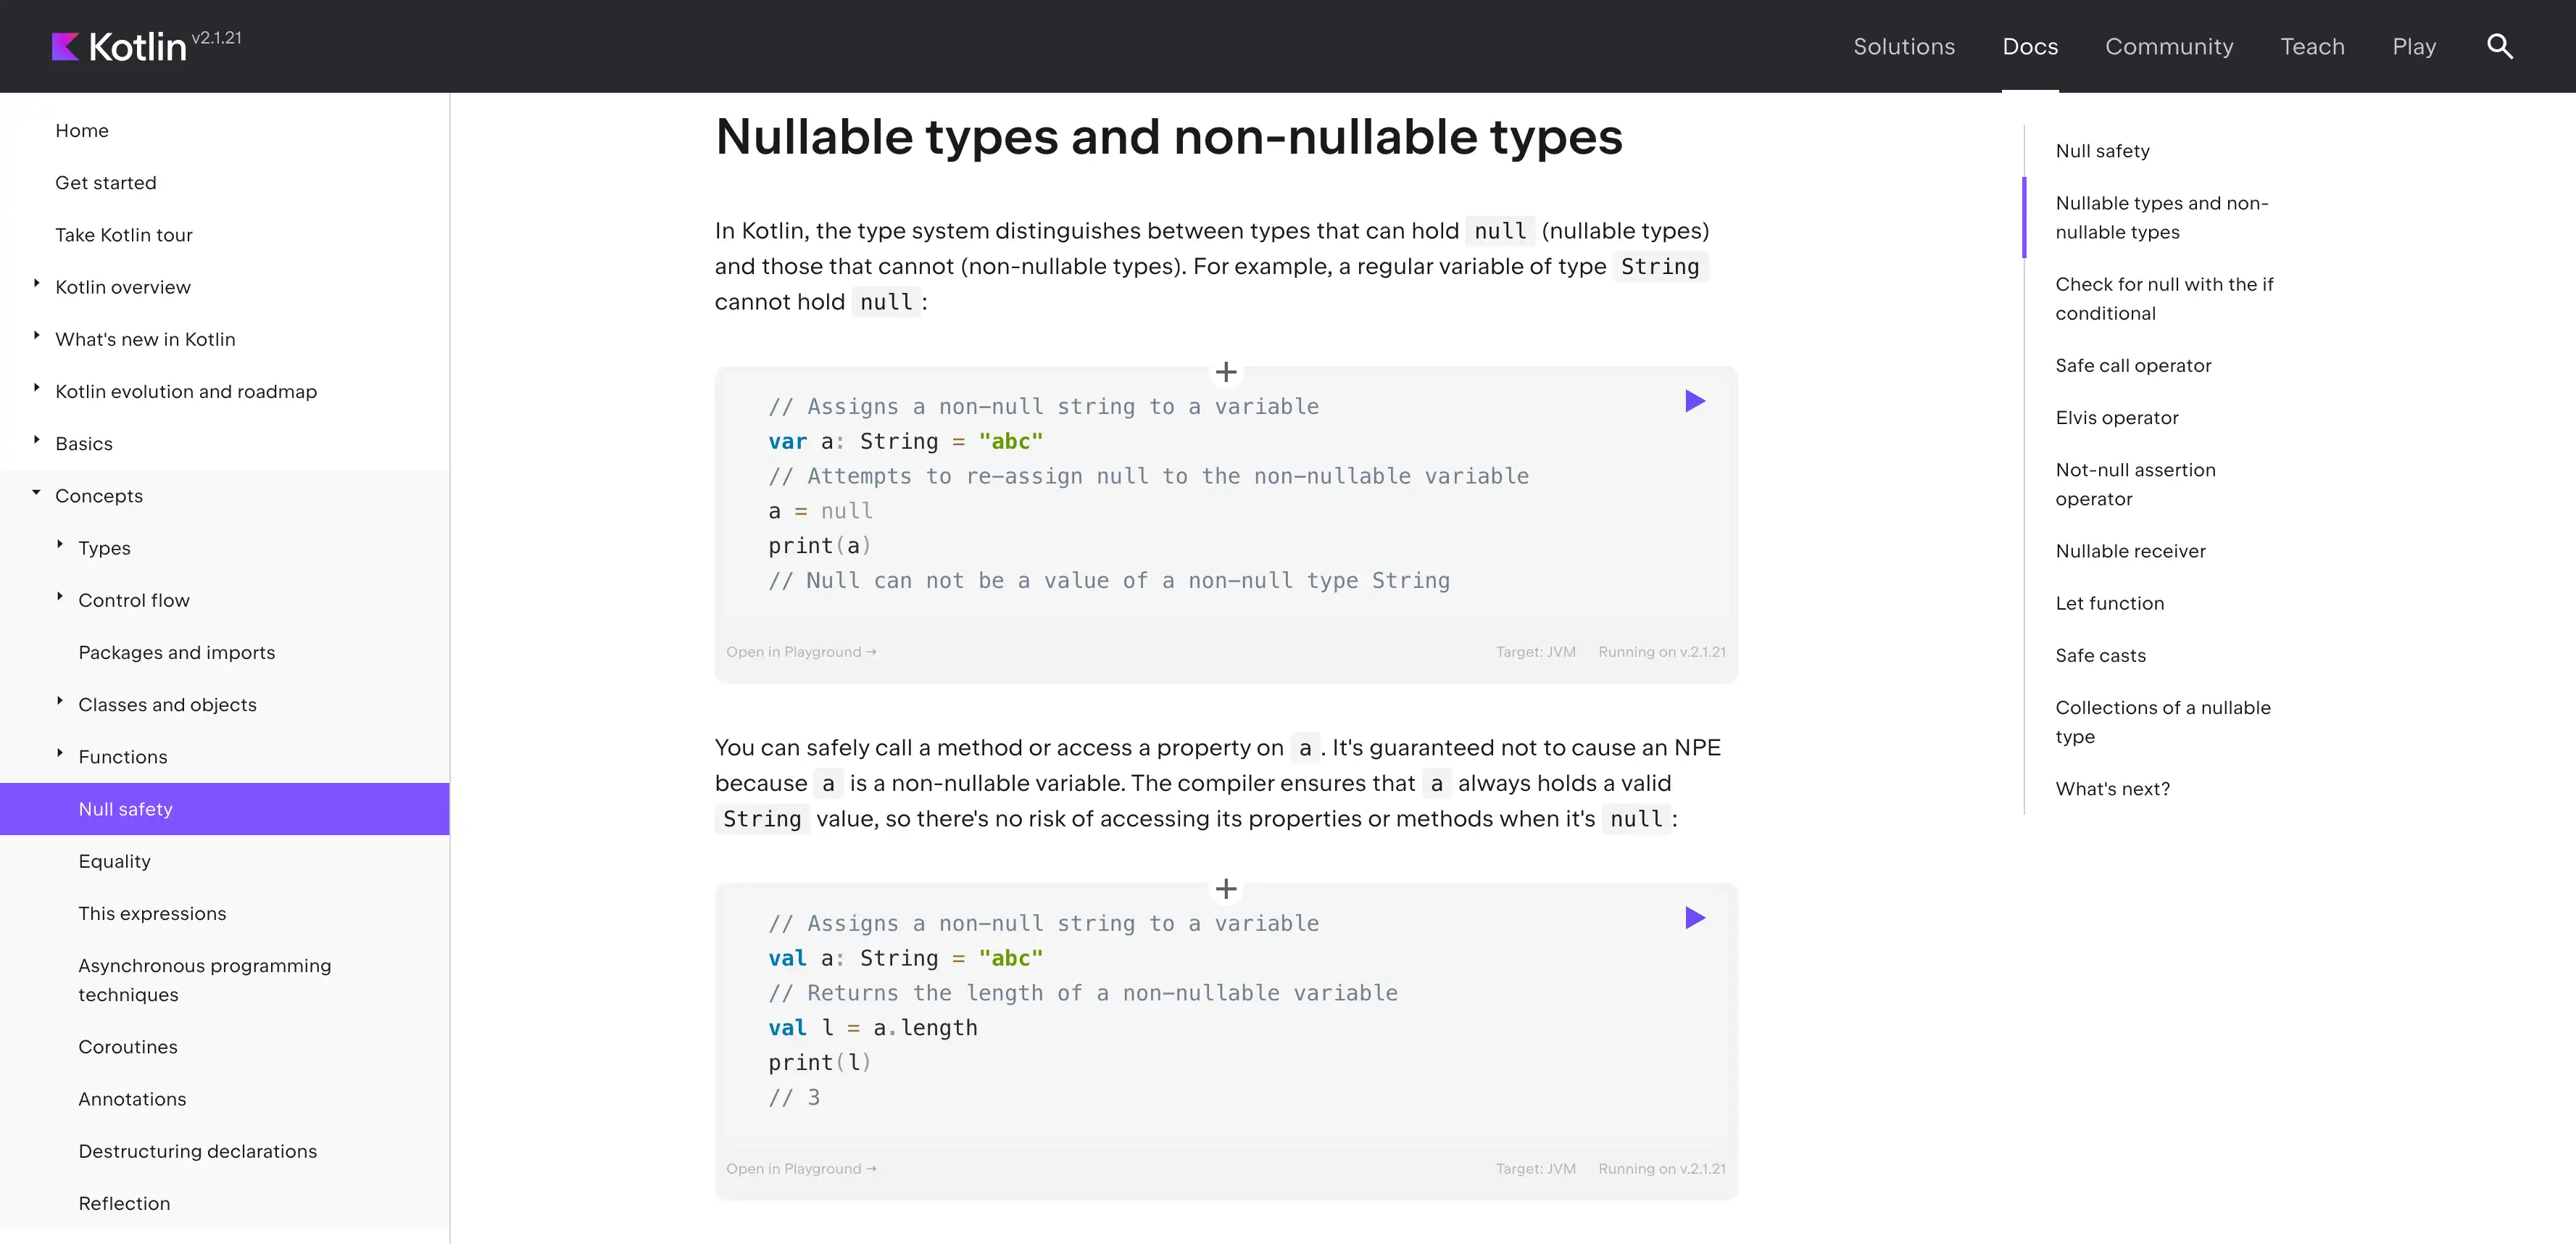
Task: Open Asynchronous programming techniques page
Action: click(x=204, y=980)
